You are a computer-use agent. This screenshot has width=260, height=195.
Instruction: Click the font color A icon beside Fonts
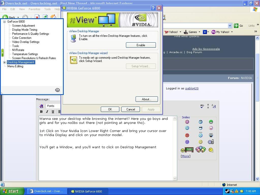coord(41,106)
